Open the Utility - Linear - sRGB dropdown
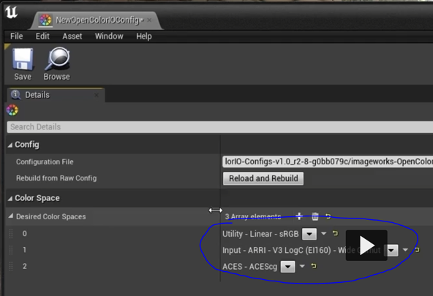This screenshot has width=433, height=296. click(x=309, y=234)
